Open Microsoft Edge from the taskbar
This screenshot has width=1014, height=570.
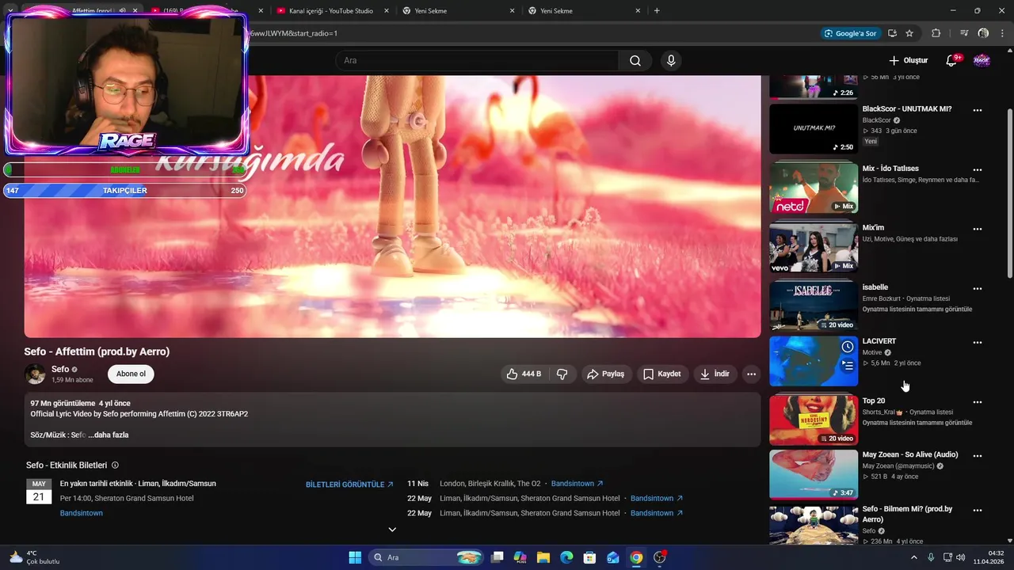(566, 557)
